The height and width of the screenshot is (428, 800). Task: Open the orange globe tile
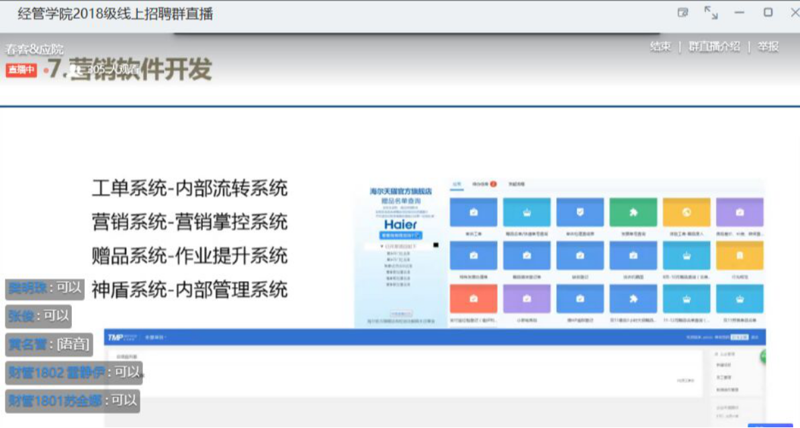click(686, 212)
